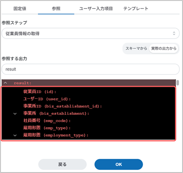Pick 雇用形態 (emp_type) row
This screenshot has height=173, width=183.
pyautogui.click(x=47, y=128)
